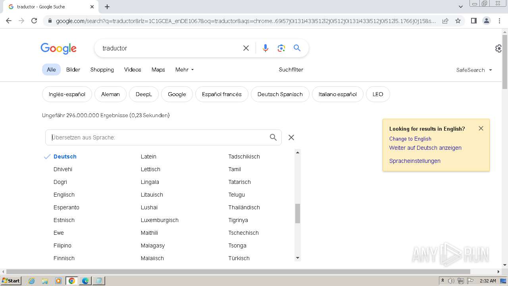Open Chrome profile avatar
Image resolution: width=508 pixels, height=286 pixels.
tap(486, 21)
